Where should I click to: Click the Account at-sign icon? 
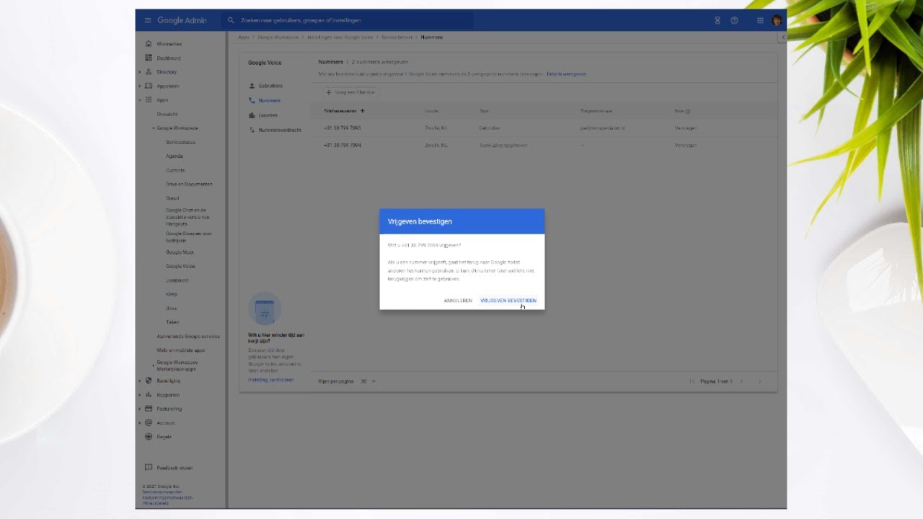149,423
